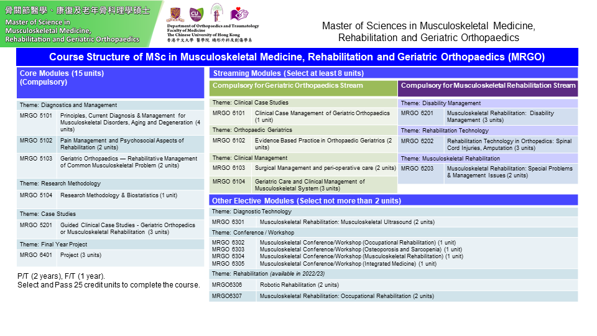The height and width of the screenshot is (336, 597).
Task: Click Theme: Final Year Project row
Action: (111, 245)
